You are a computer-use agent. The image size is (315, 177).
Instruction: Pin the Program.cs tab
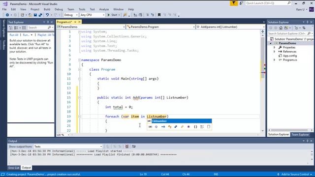(75, 22)
